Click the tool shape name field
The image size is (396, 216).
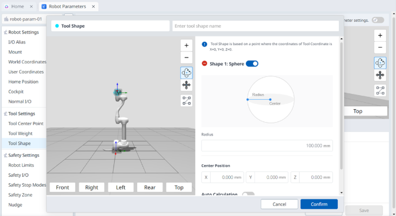tap(255, 26)
